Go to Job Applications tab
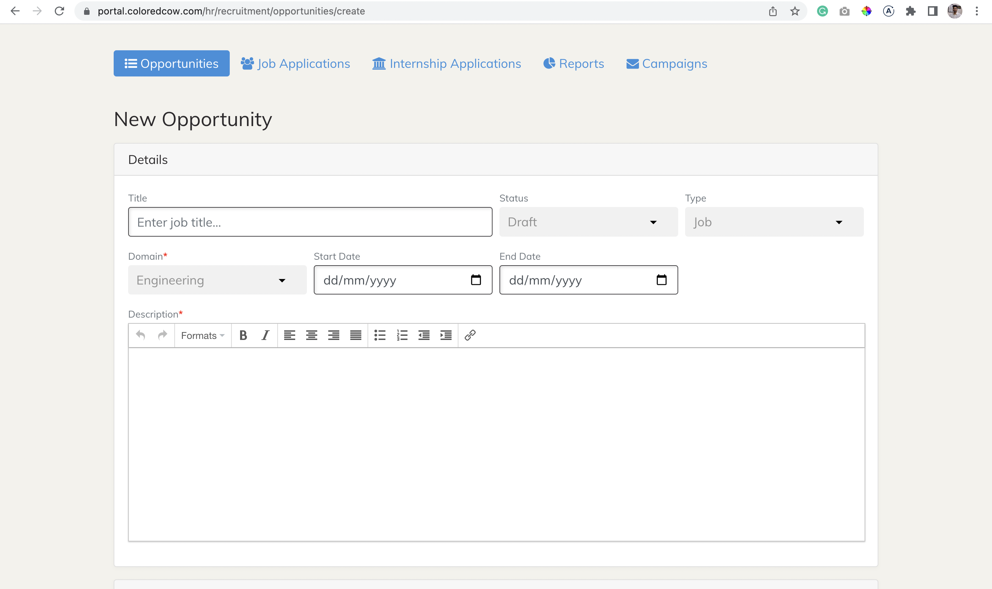This screenshot has height=589, width=992. (296, 63)
